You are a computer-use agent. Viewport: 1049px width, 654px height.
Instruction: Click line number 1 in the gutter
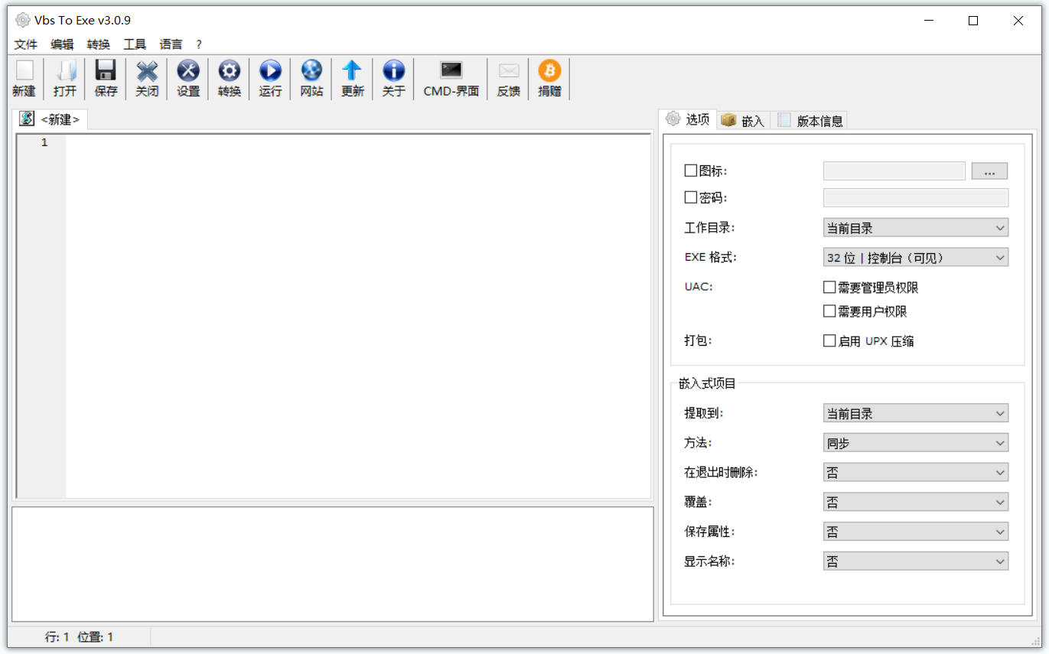tap(44, 142)
